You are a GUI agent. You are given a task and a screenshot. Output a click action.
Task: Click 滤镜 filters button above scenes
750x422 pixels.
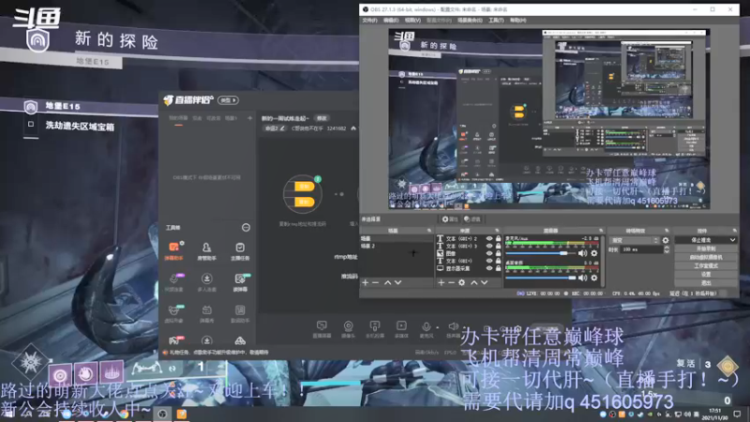click(x=472, y=219)
